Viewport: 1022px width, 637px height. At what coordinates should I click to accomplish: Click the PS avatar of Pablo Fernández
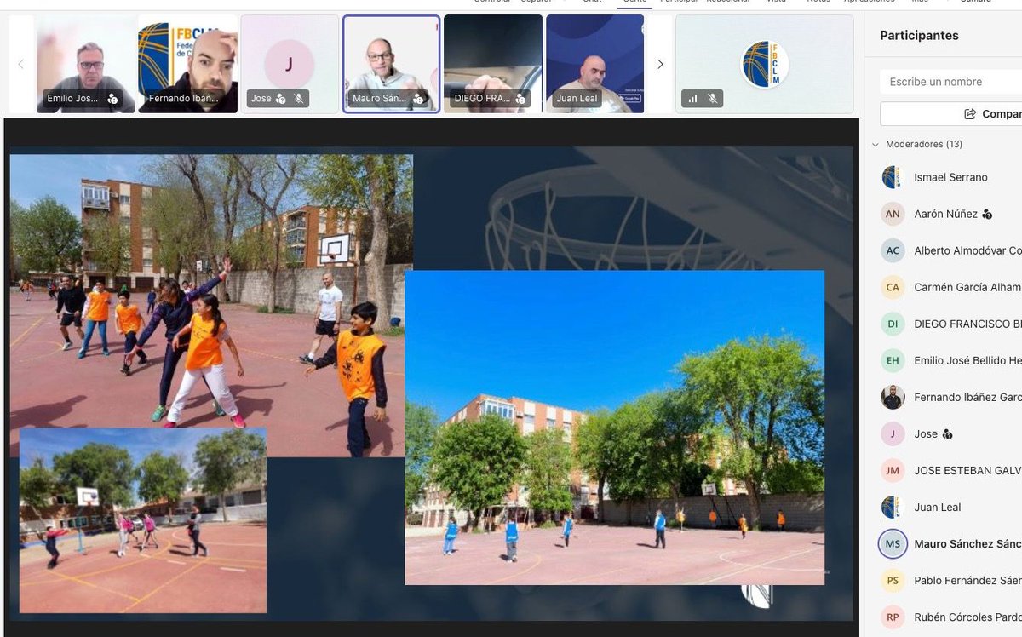tap(893, 580)
